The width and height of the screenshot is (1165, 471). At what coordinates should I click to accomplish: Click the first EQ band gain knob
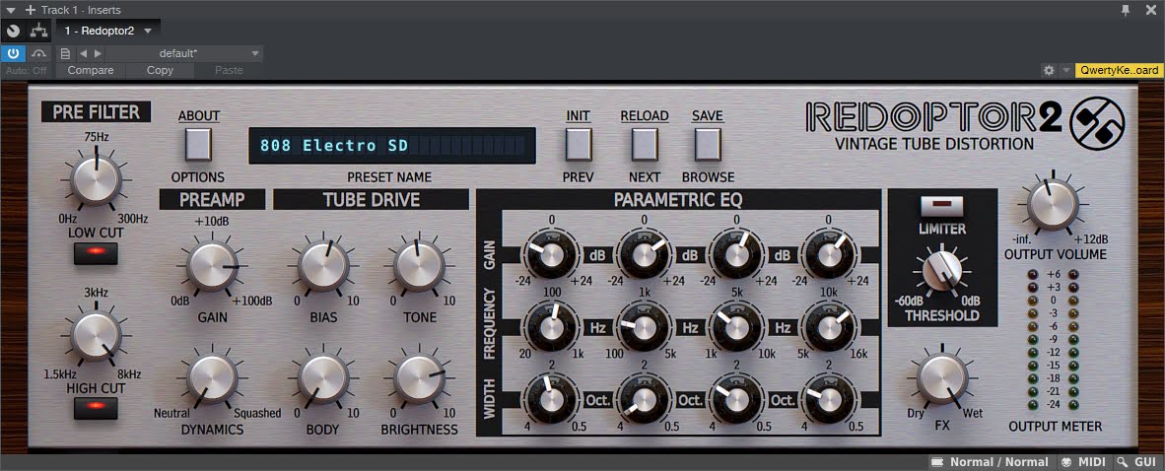[x=551, y=254]
